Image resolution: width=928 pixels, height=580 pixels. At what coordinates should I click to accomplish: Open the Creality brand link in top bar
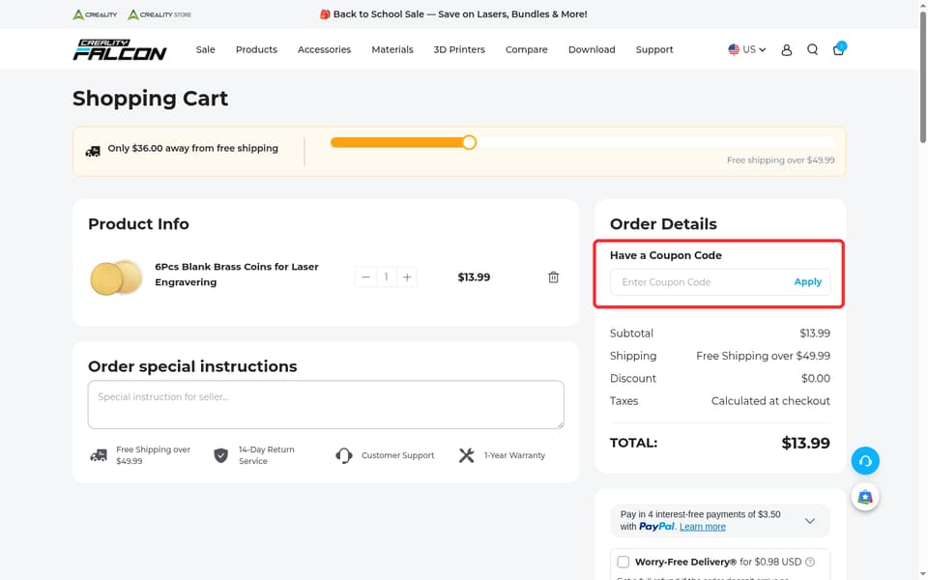[x=95, y=14]
